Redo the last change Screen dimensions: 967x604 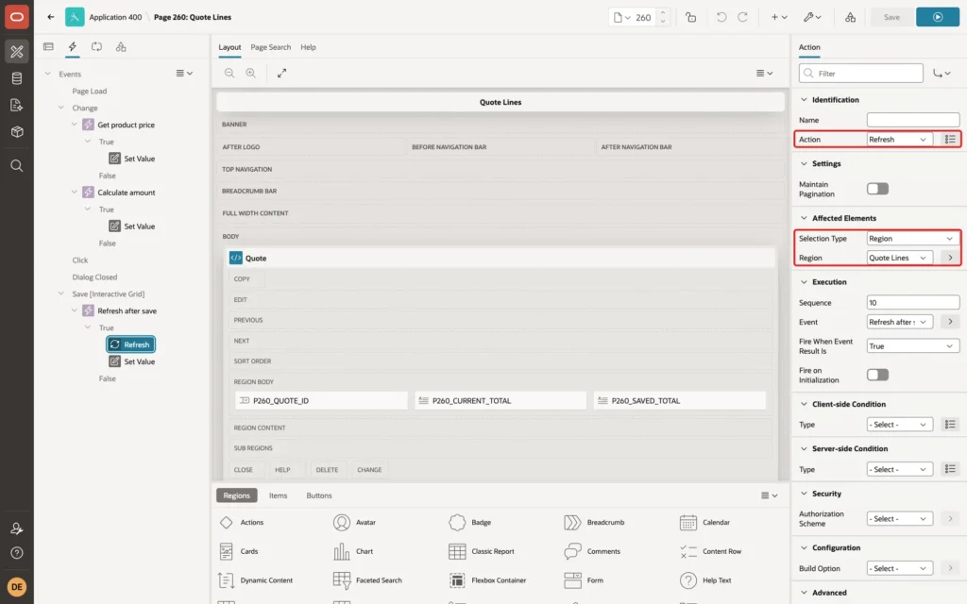pos(742,17)
